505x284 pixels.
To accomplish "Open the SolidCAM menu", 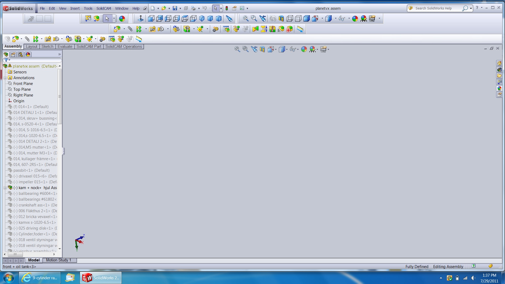I will 103,8.
